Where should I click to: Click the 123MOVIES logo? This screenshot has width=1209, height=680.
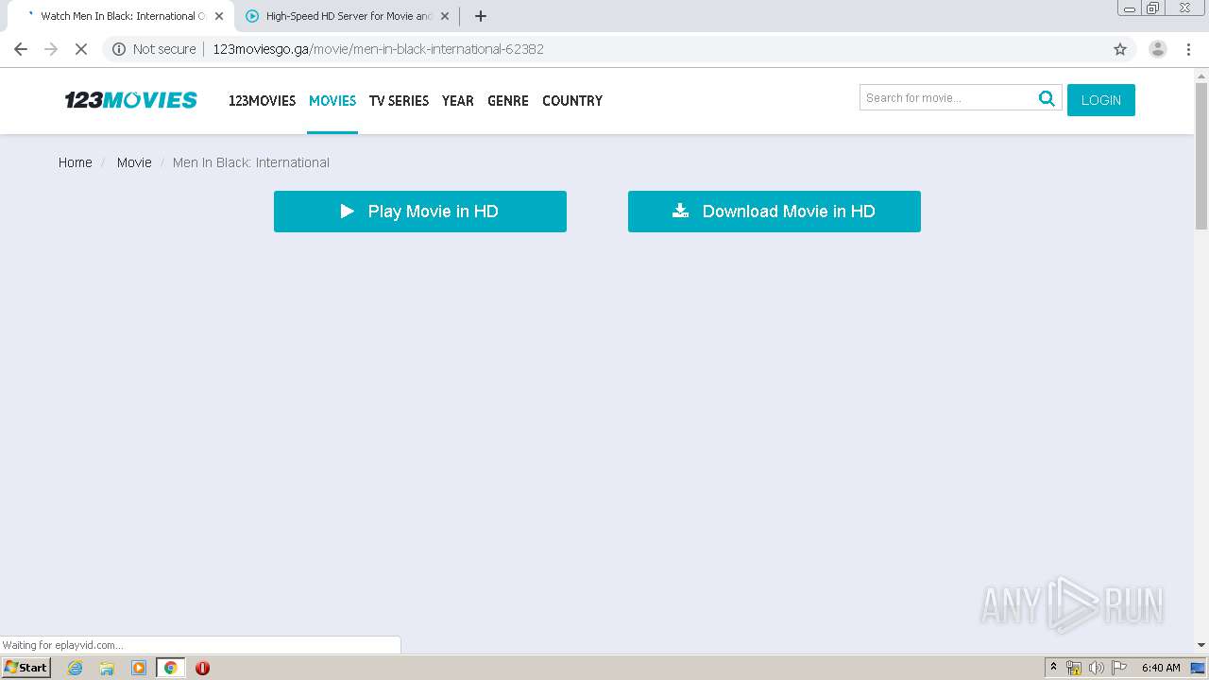click(130, 100)
